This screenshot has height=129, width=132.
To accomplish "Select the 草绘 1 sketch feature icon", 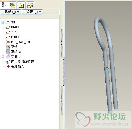I will pos(8,47).
